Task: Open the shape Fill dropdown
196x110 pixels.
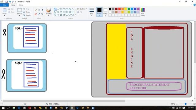Action: click(x=80, y=12)
